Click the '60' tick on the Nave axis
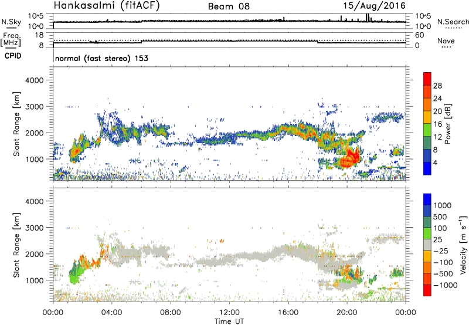Image resolution: width=469 pixels, height=325 pixels. pyautogui.click(x=420, y=35)
